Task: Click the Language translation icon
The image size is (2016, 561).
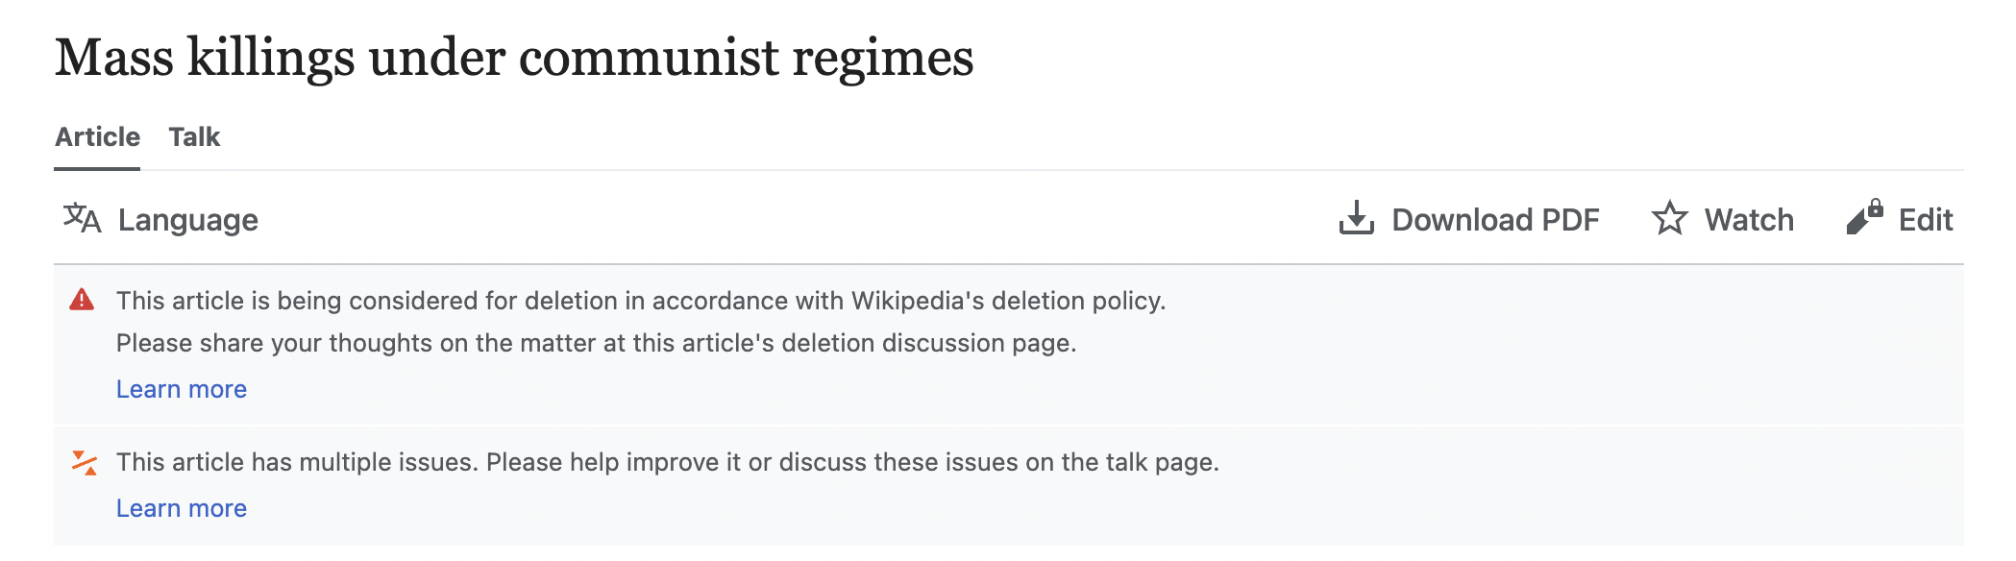Action: pos(83,219)
